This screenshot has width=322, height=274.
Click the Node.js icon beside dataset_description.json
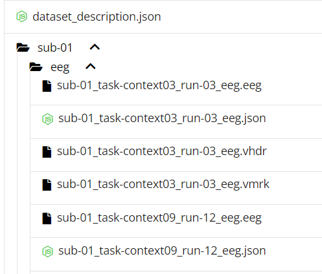click(21, 16)
